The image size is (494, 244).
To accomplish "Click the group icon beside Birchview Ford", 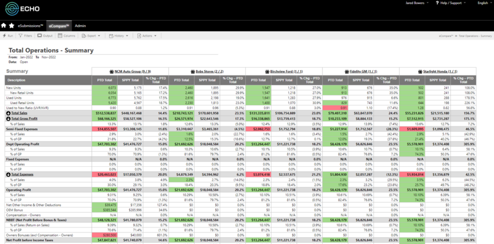I will [268, 71].
